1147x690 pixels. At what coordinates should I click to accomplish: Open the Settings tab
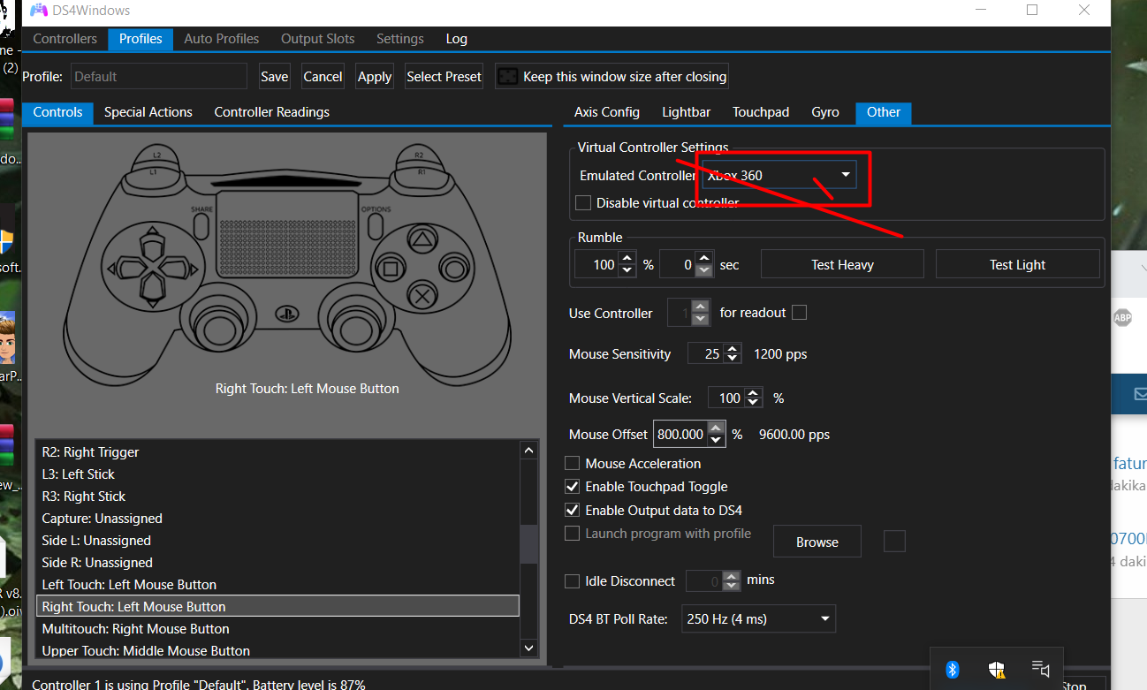(400, 39)
